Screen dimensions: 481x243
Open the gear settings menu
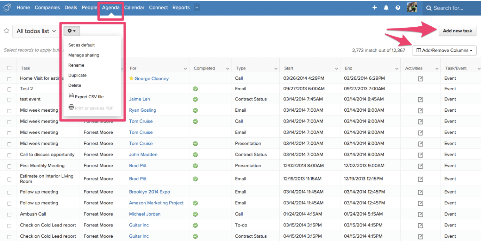point(71,31)
